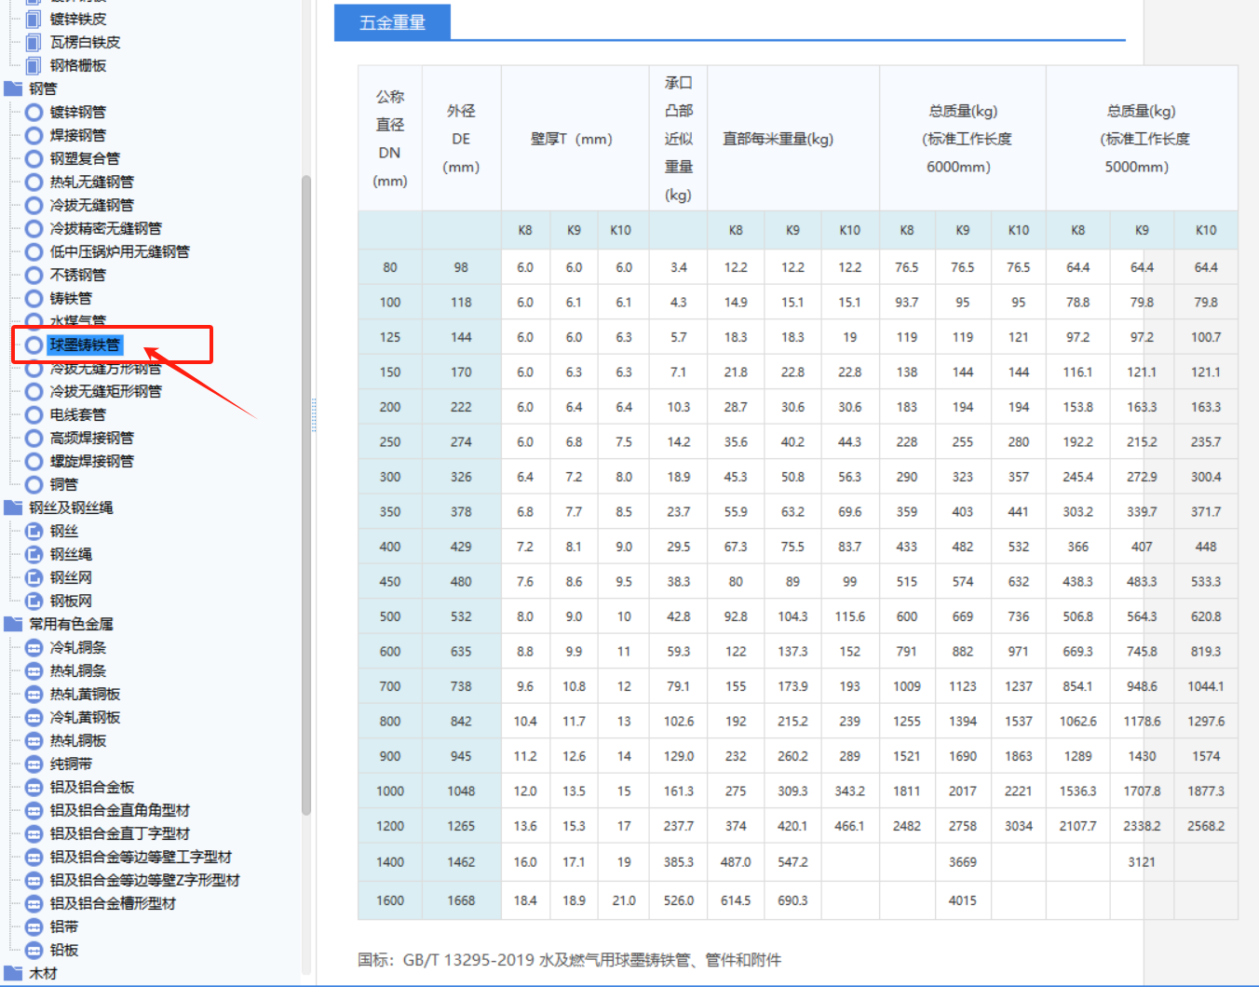Click the icon beside 钢丝绳

(x=34, y=555)
